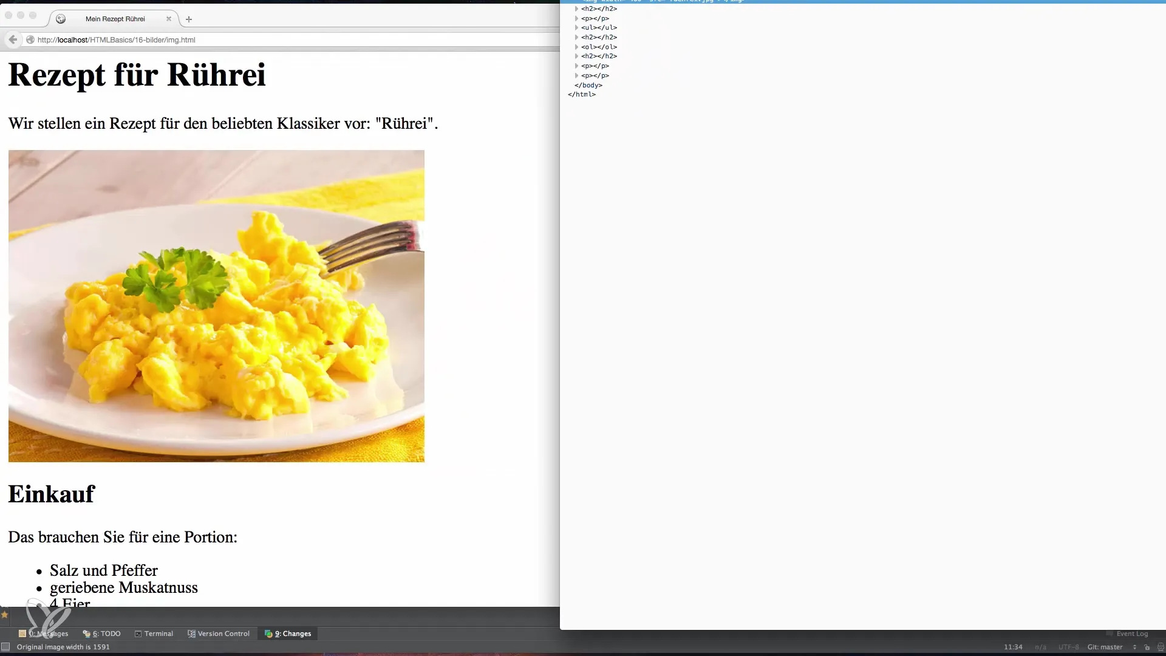Click Das brauchen Sie für eine Portion text
This screenshot has height=656, width=1166.
(123, 537)
